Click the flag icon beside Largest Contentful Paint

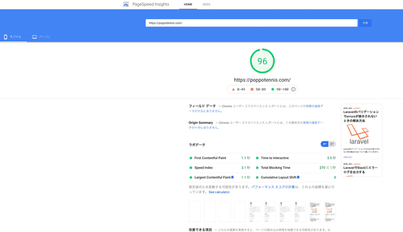232,177
